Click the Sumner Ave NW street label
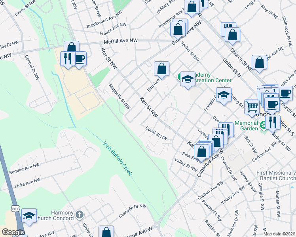 pyautogui.click(x=25, y=169)
